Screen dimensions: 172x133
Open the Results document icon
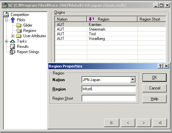pyautogui.click(x=13, y=47)
